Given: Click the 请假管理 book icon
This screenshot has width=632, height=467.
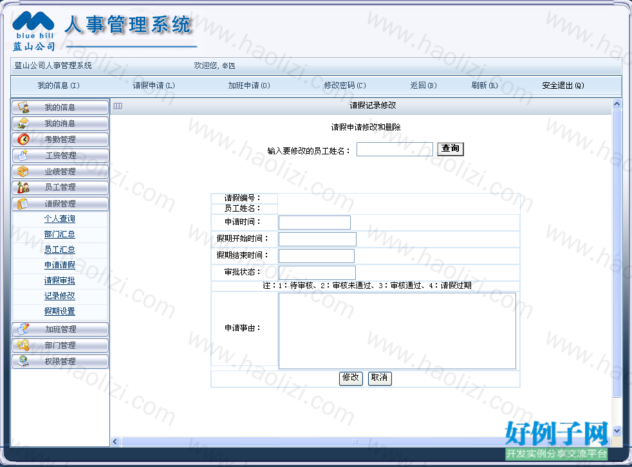Looking at the screenshot, I should [23, 203].
